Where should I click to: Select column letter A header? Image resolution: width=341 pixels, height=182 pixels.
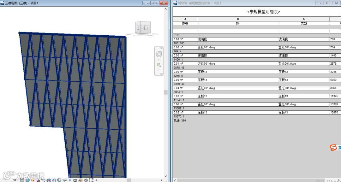(x=185, y=19)
